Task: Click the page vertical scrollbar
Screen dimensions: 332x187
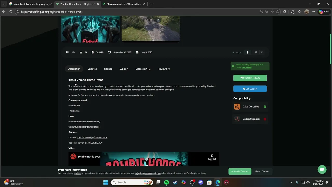Action: pos(330,49)
